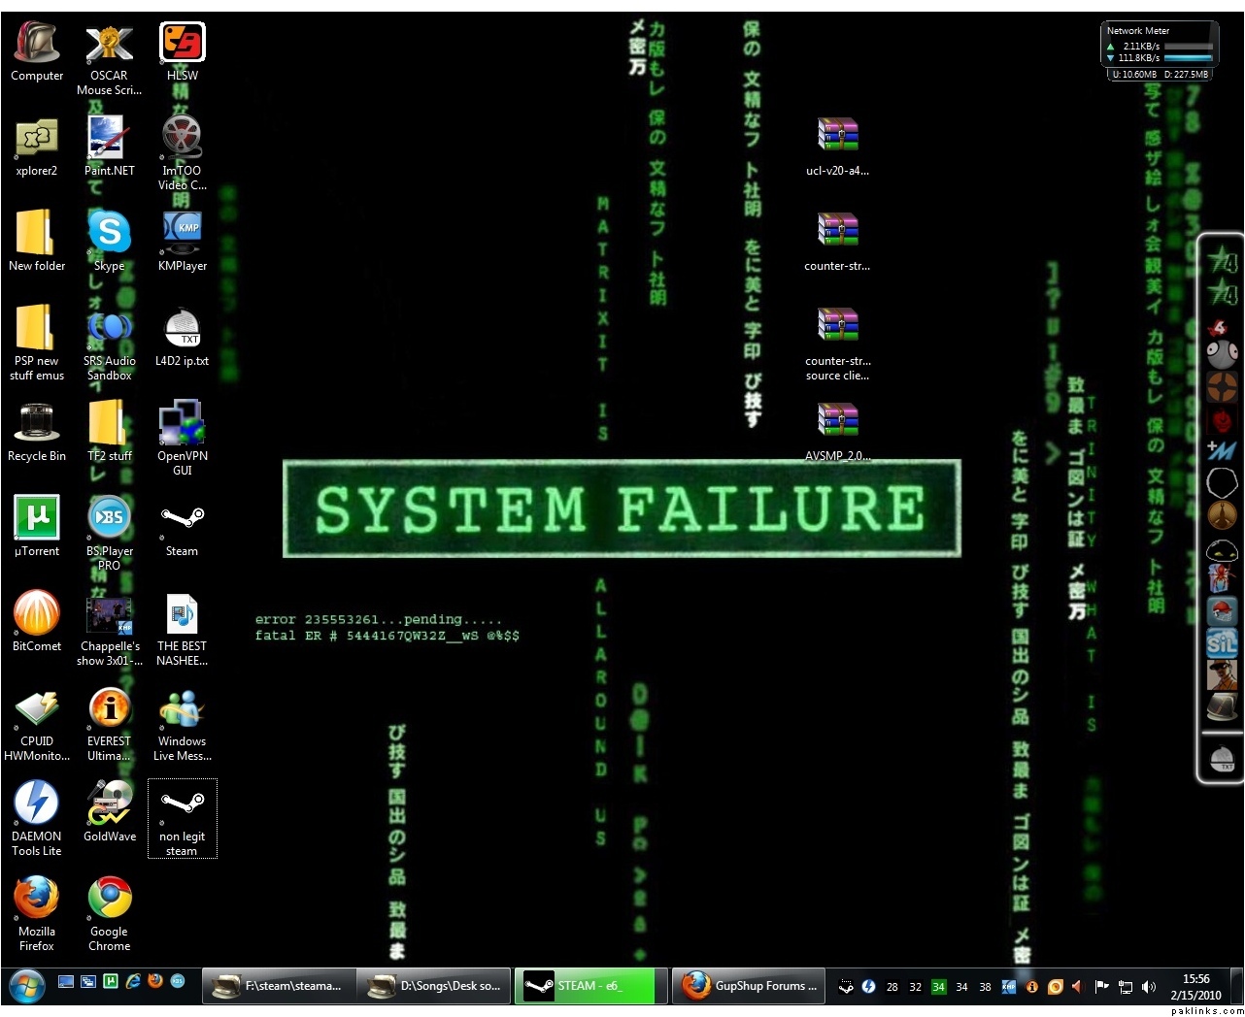Click the Team Fortress 2 dock icon
The image size is (1245, 1017).
coord(1222,387)
